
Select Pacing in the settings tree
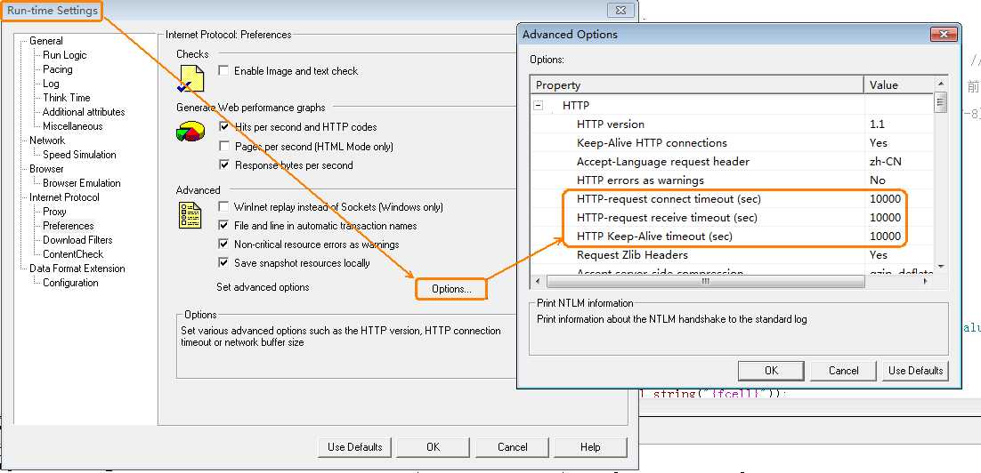pos(58,69)
